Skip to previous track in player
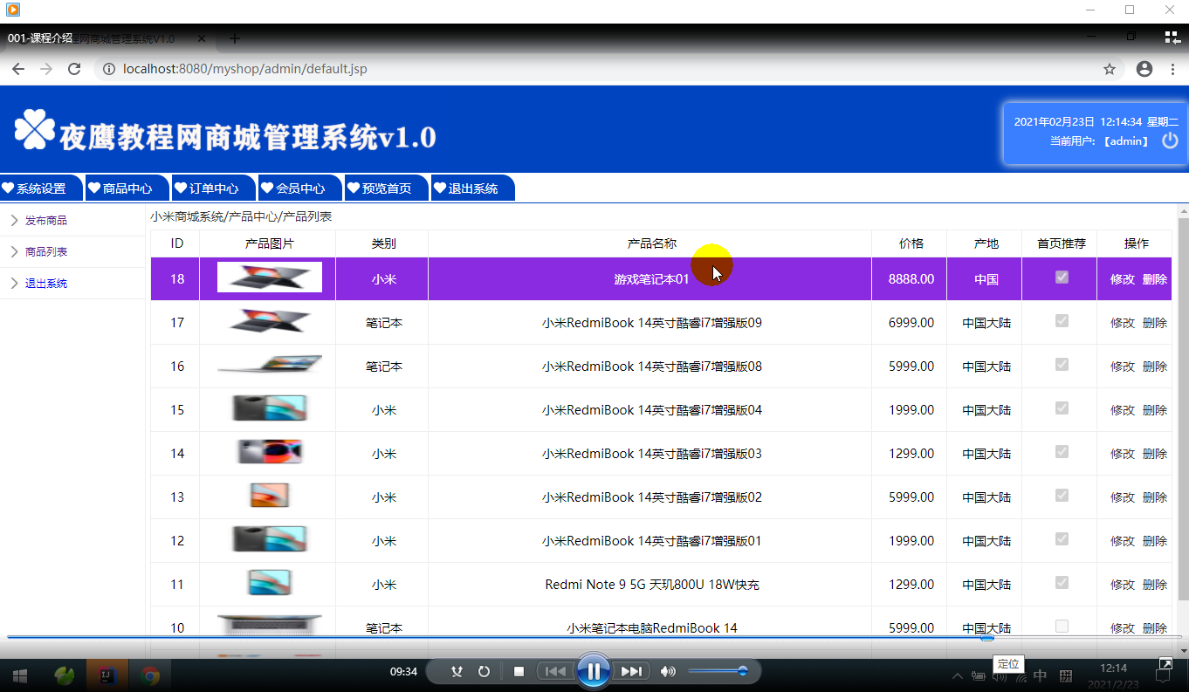The height and width of the screenshot is (692, 1189). pos(554,671)
